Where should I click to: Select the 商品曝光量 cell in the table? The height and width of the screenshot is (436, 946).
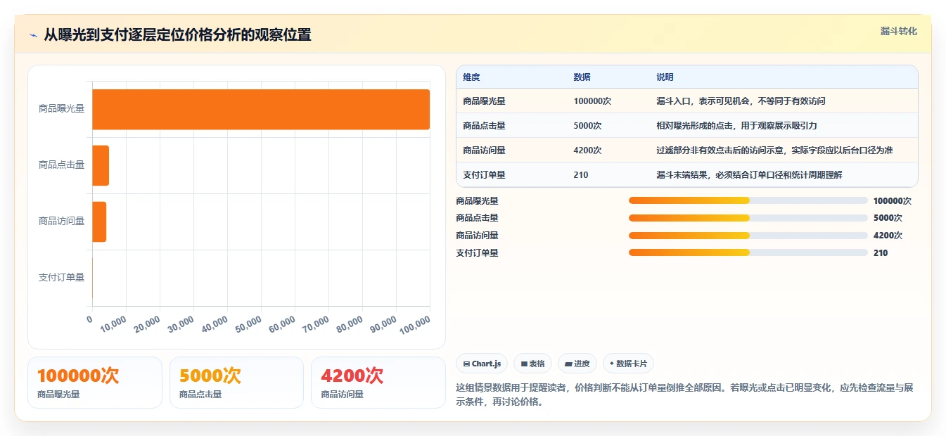pyautogui.click(x=485, y=101)
